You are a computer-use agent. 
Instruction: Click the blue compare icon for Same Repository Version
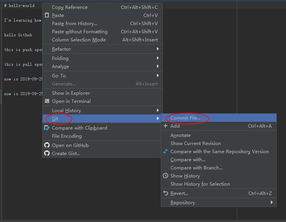click(x=165, y=151)
